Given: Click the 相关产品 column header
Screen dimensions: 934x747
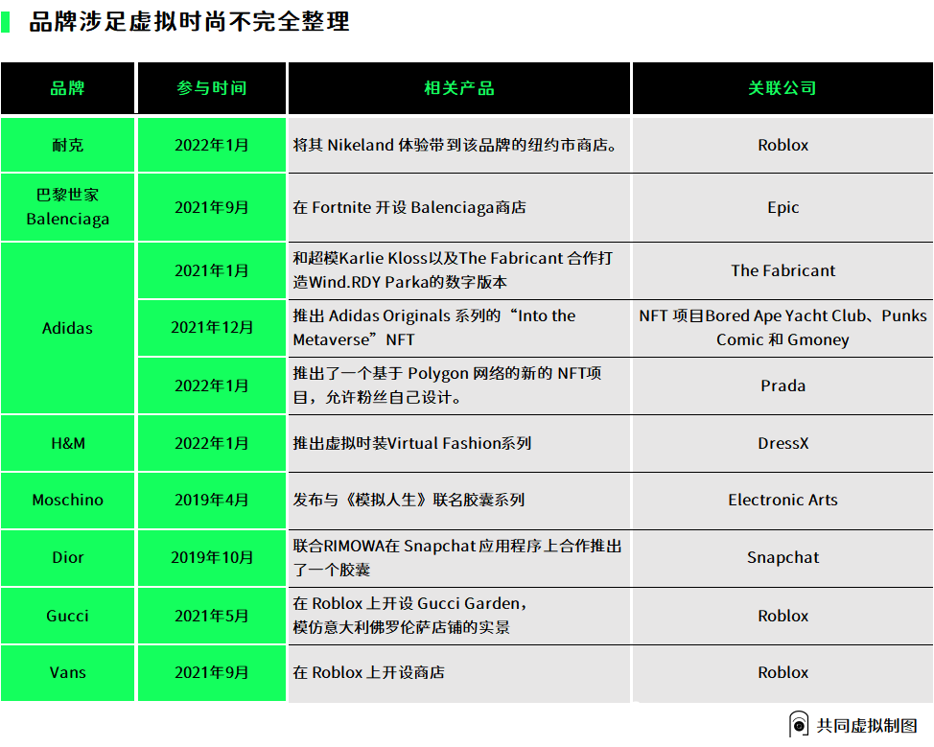Looking at the screenshot, I should (459, 88).
